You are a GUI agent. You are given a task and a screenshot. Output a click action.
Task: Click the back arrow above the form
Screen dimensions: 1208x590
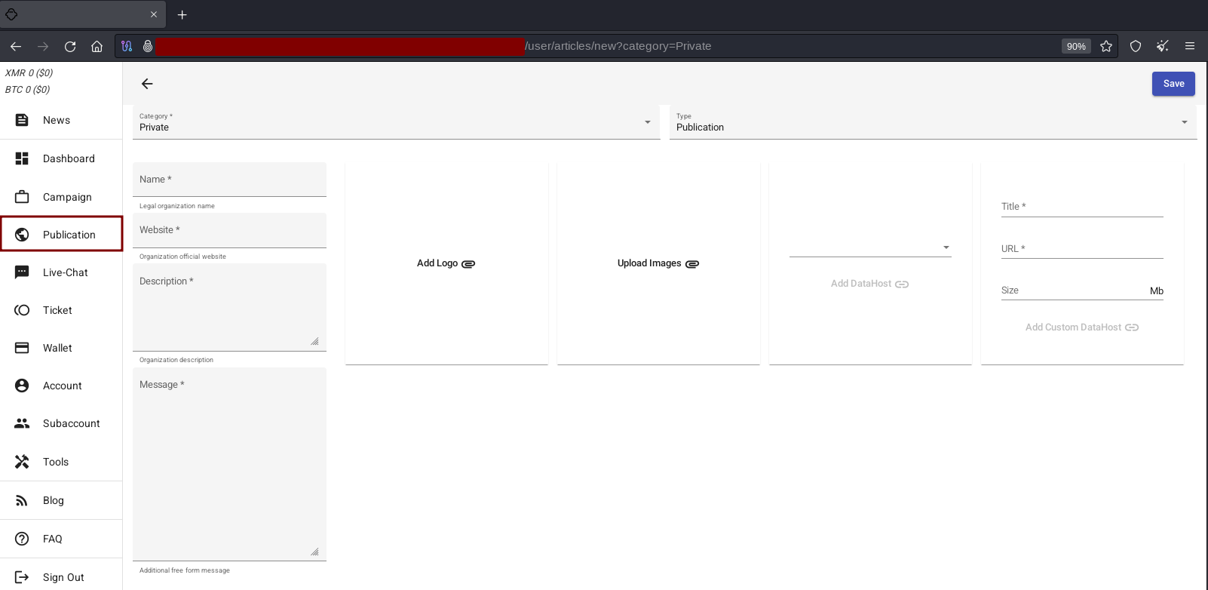click(147, 84)
